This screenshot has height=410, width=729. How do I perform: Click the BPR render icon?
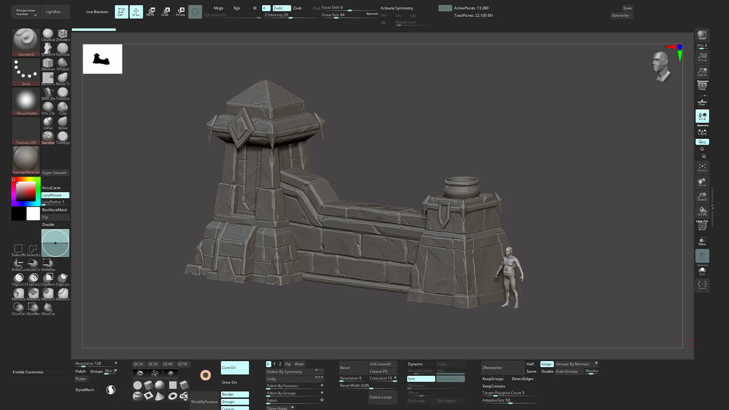tap(702, 36)
